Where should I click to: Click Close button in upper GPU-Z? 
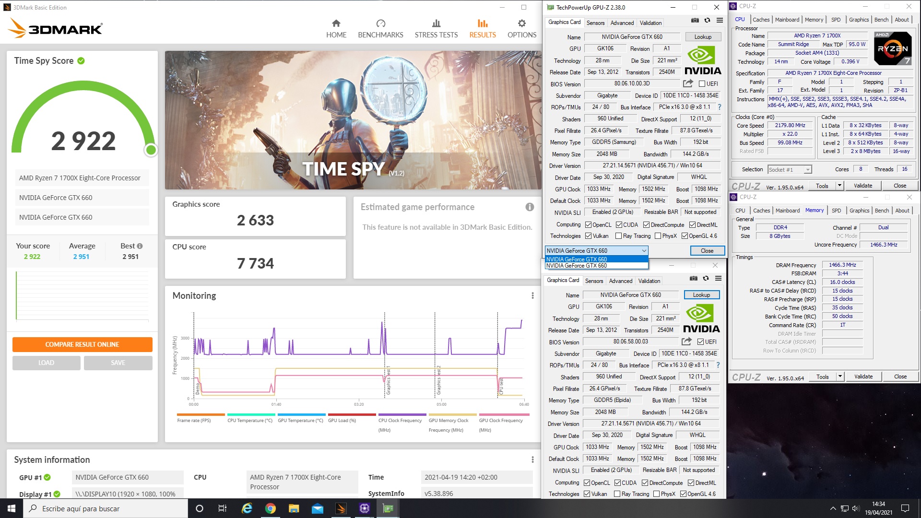tap(707, 251)
